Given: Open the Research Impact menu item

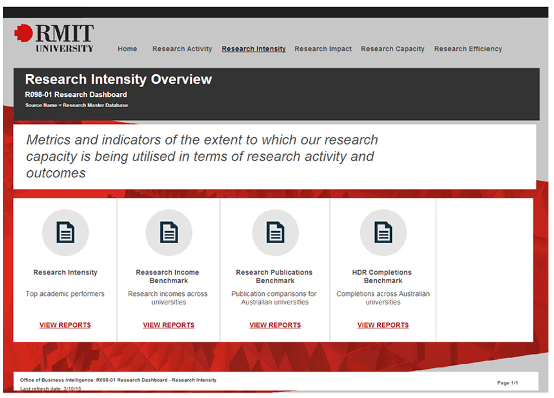Looking at the screenshot, I should pos(323,49).
